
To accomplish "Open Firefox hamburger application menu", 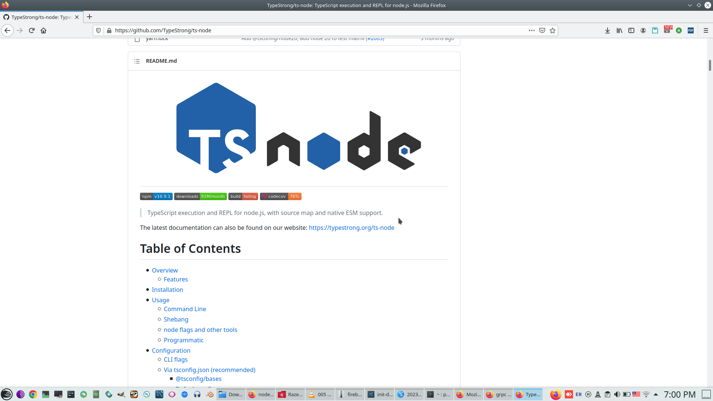I will 706,30.
